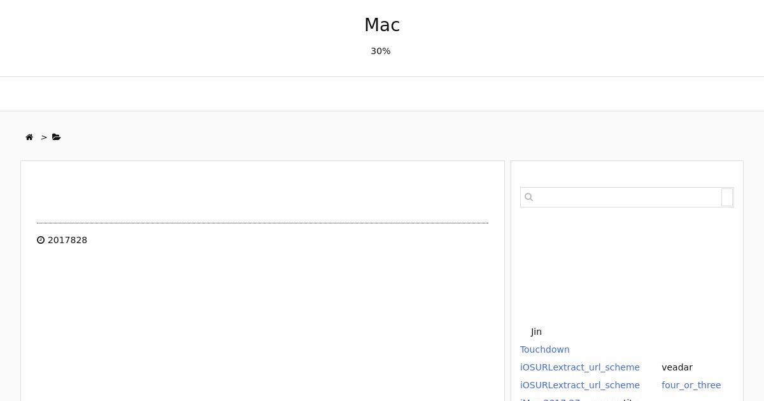Image resolution: width=764 pixels, height=401 pixels.
Task: Open the home breadcrumb icon
Action: tap(29, 137)
